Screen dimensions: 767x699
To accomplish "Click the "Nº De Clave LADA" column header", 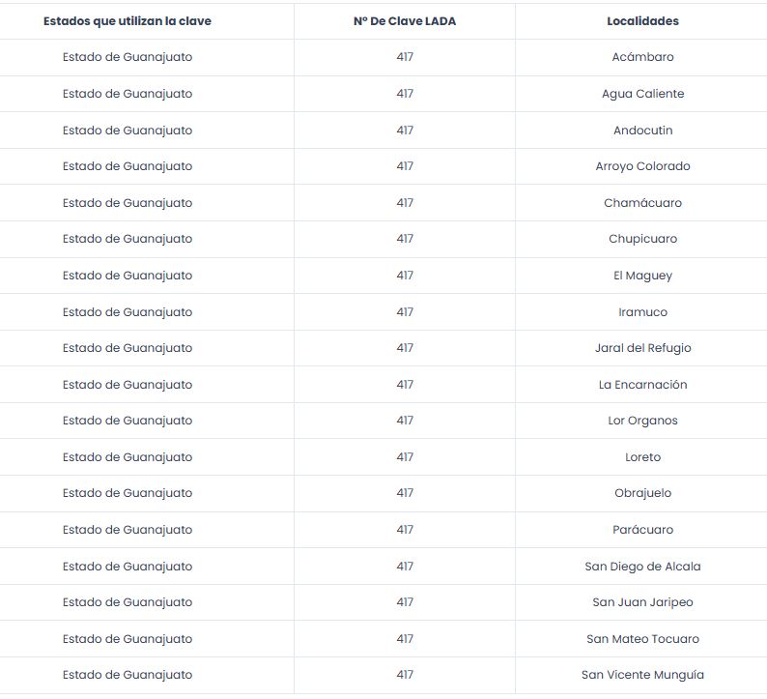I will [405, 21].
